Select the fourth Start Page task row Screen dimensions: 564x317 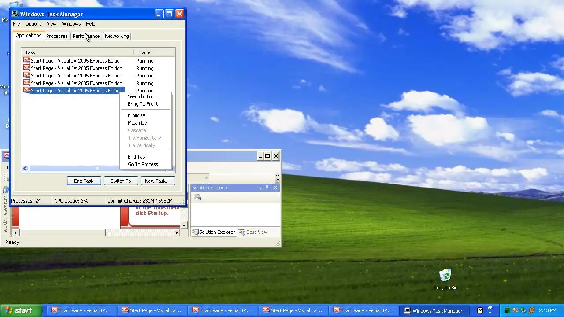(98, 83)
